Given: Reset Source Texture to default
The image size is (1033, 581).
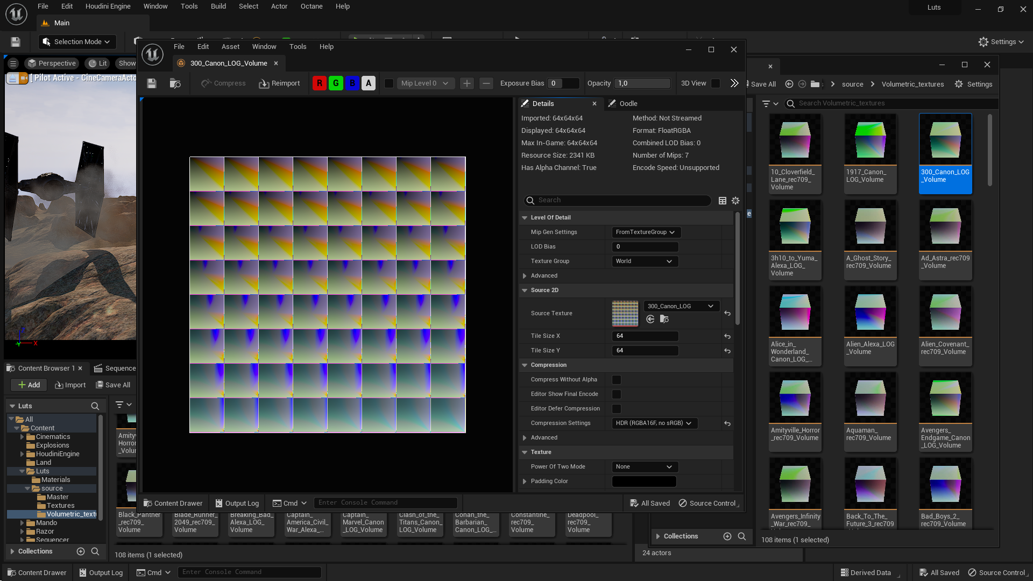Looking at the screenshot, I should point(727,314).
